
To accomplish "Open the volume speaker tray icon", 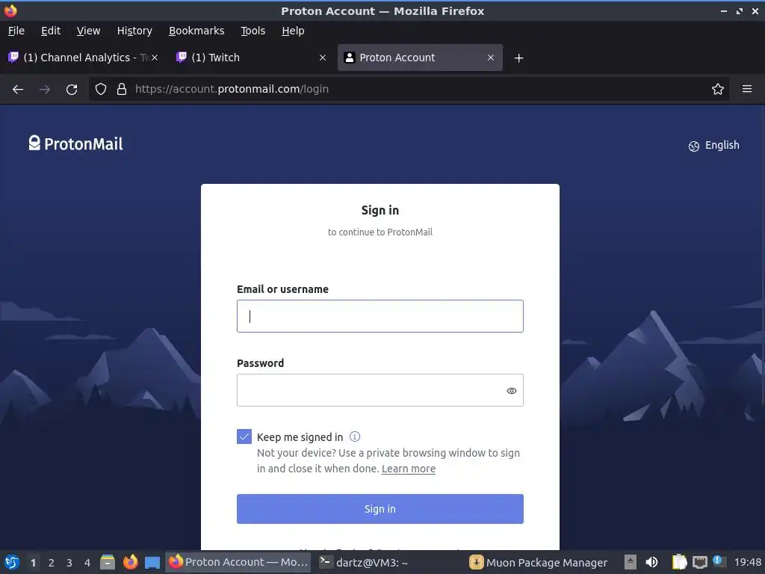I will [651, 562].
